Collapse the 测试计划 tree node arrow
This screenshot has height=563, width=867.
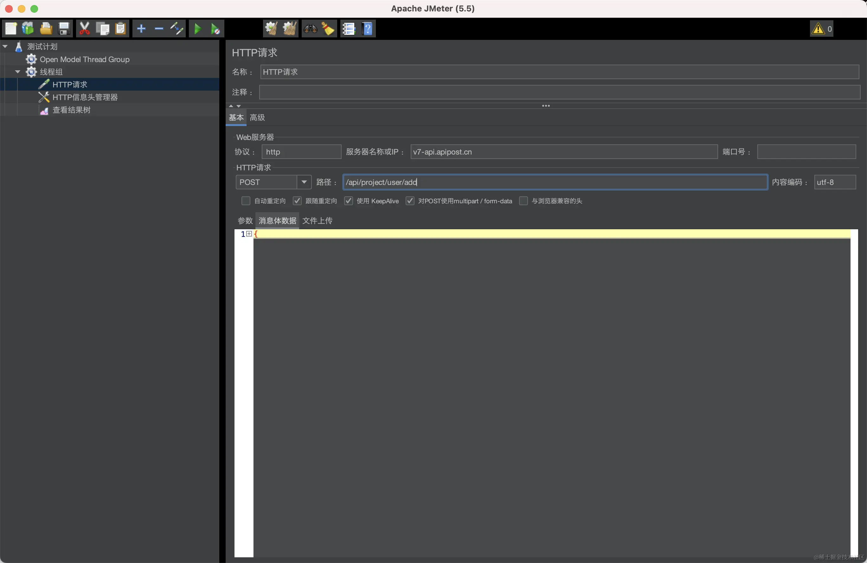[5, 47]
